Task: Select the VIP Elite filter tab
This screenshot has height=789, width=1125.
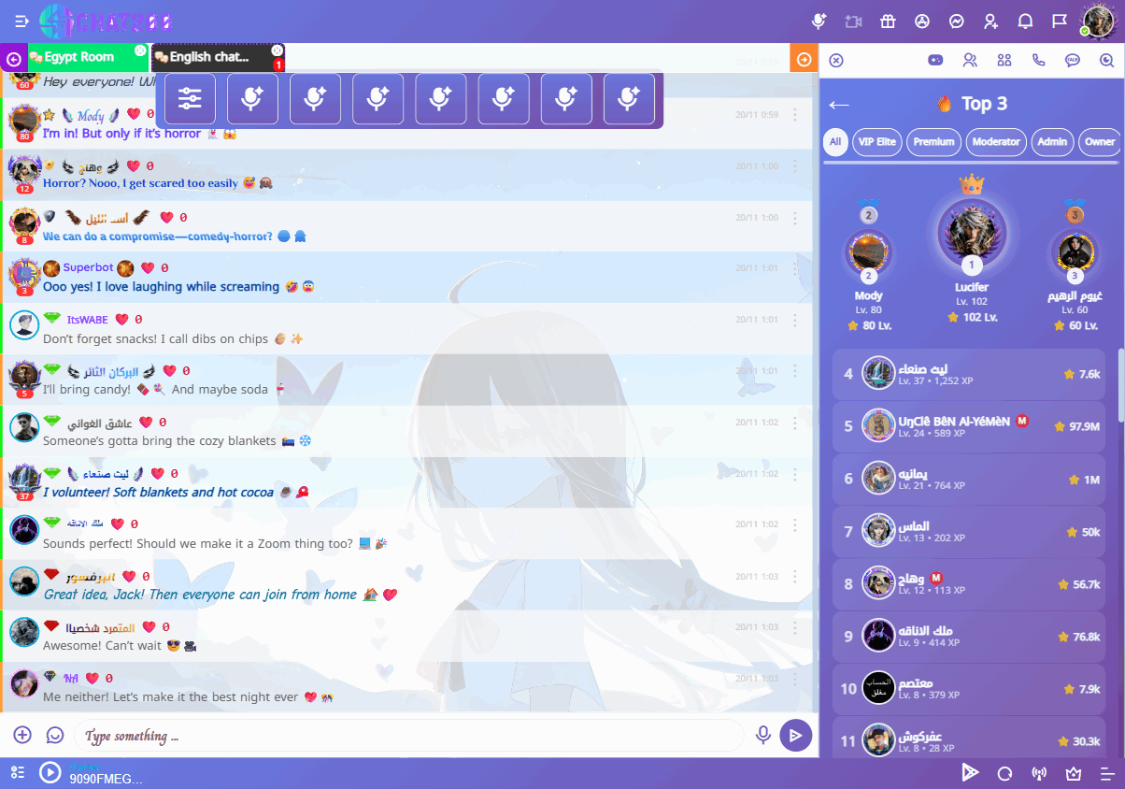Action: point(876,142)
